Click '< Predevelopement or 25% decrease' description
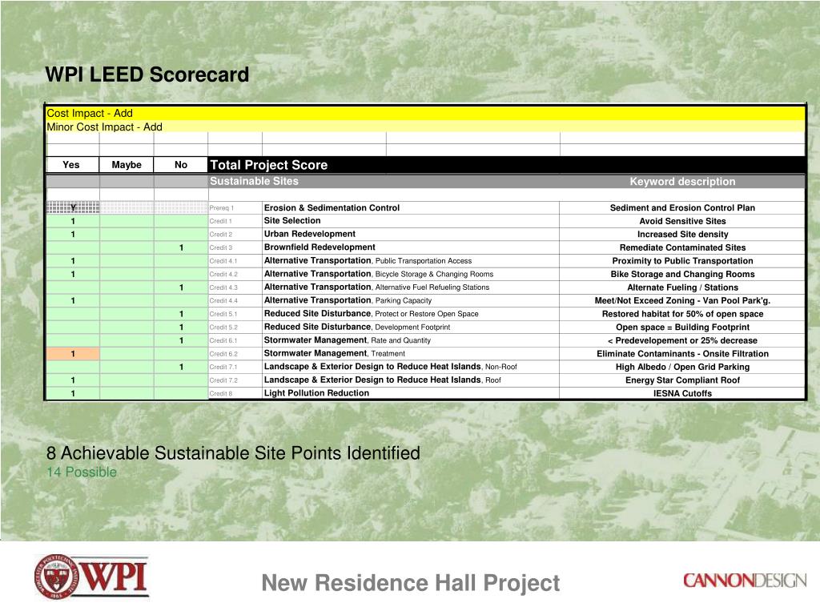Viewport: 820px width, 615px height. pyautogui.click(x=682, y=340)
